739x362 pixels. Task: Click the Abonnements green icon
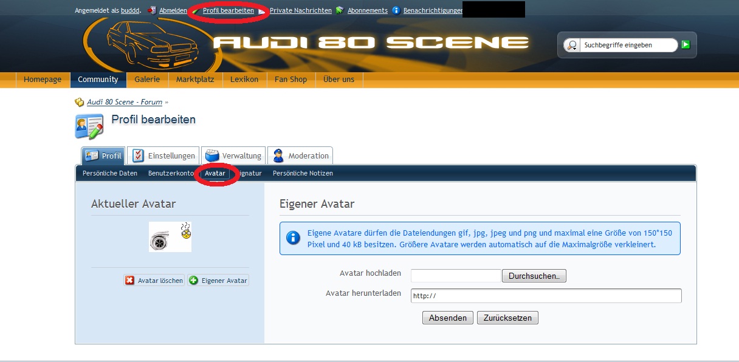340,10
